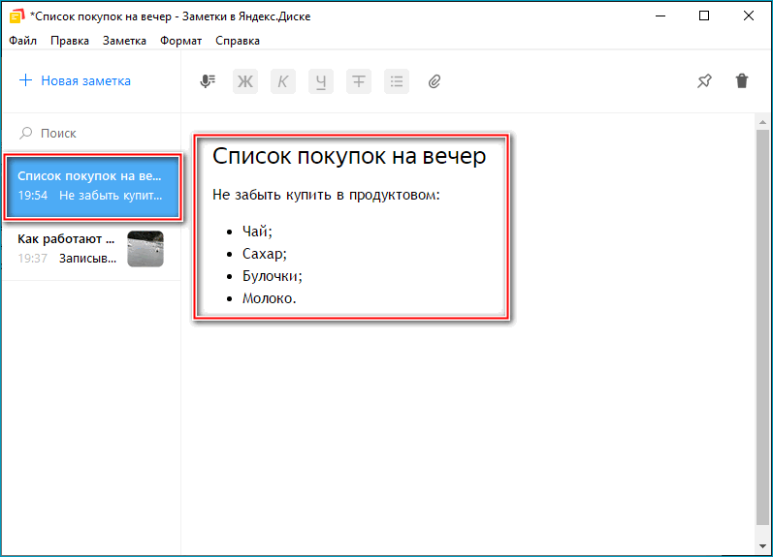The image size is (773, 557).
Task: Click the scrollbar up arrow
Action: [x=762, y=122]
